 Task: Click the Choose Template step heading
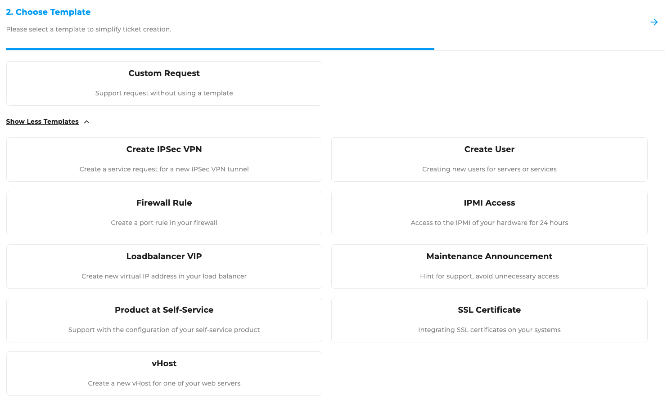(48, 12)
